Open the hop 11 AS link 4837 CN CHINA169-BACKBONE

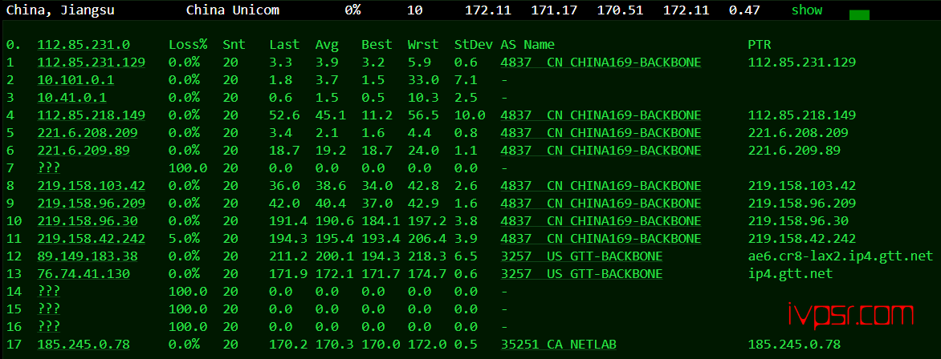[x=601, y=239]
